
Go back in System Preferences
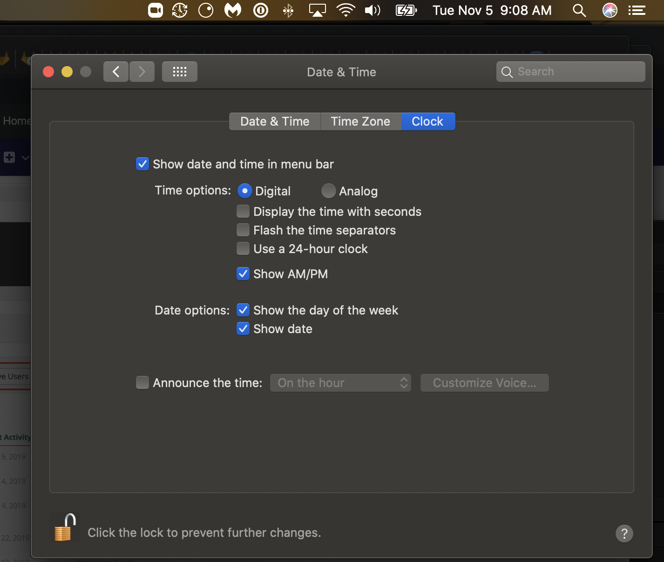click(116, 72)
